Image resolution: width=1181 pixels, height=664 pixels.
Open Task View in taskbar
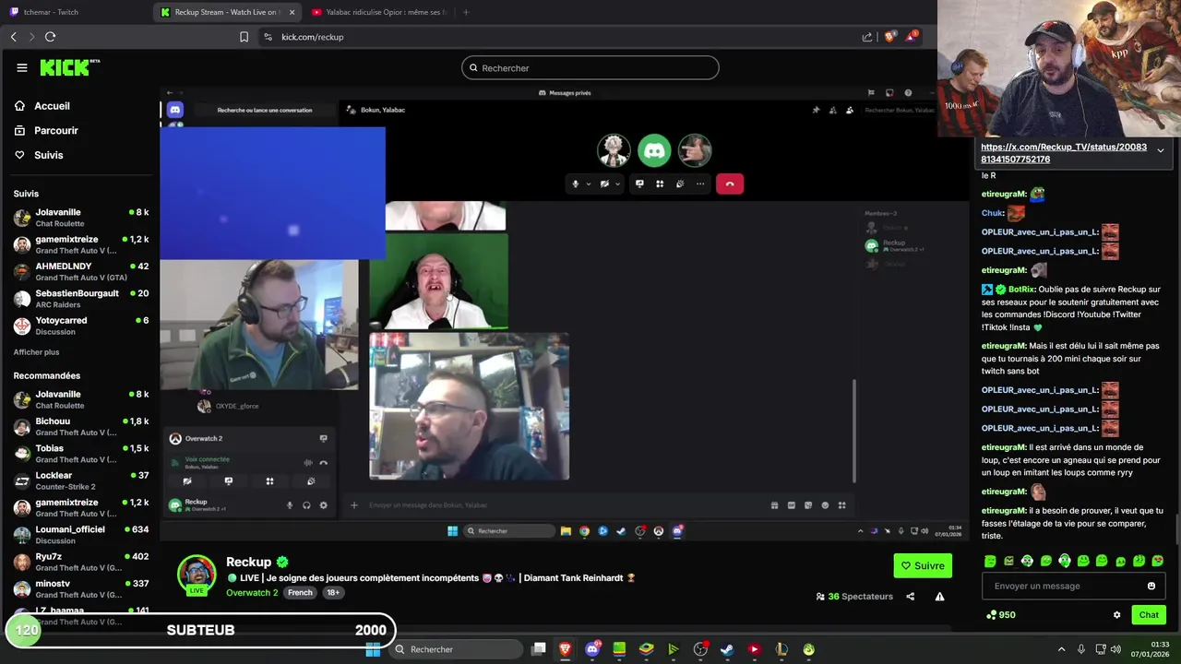click(x=539, y=649)
